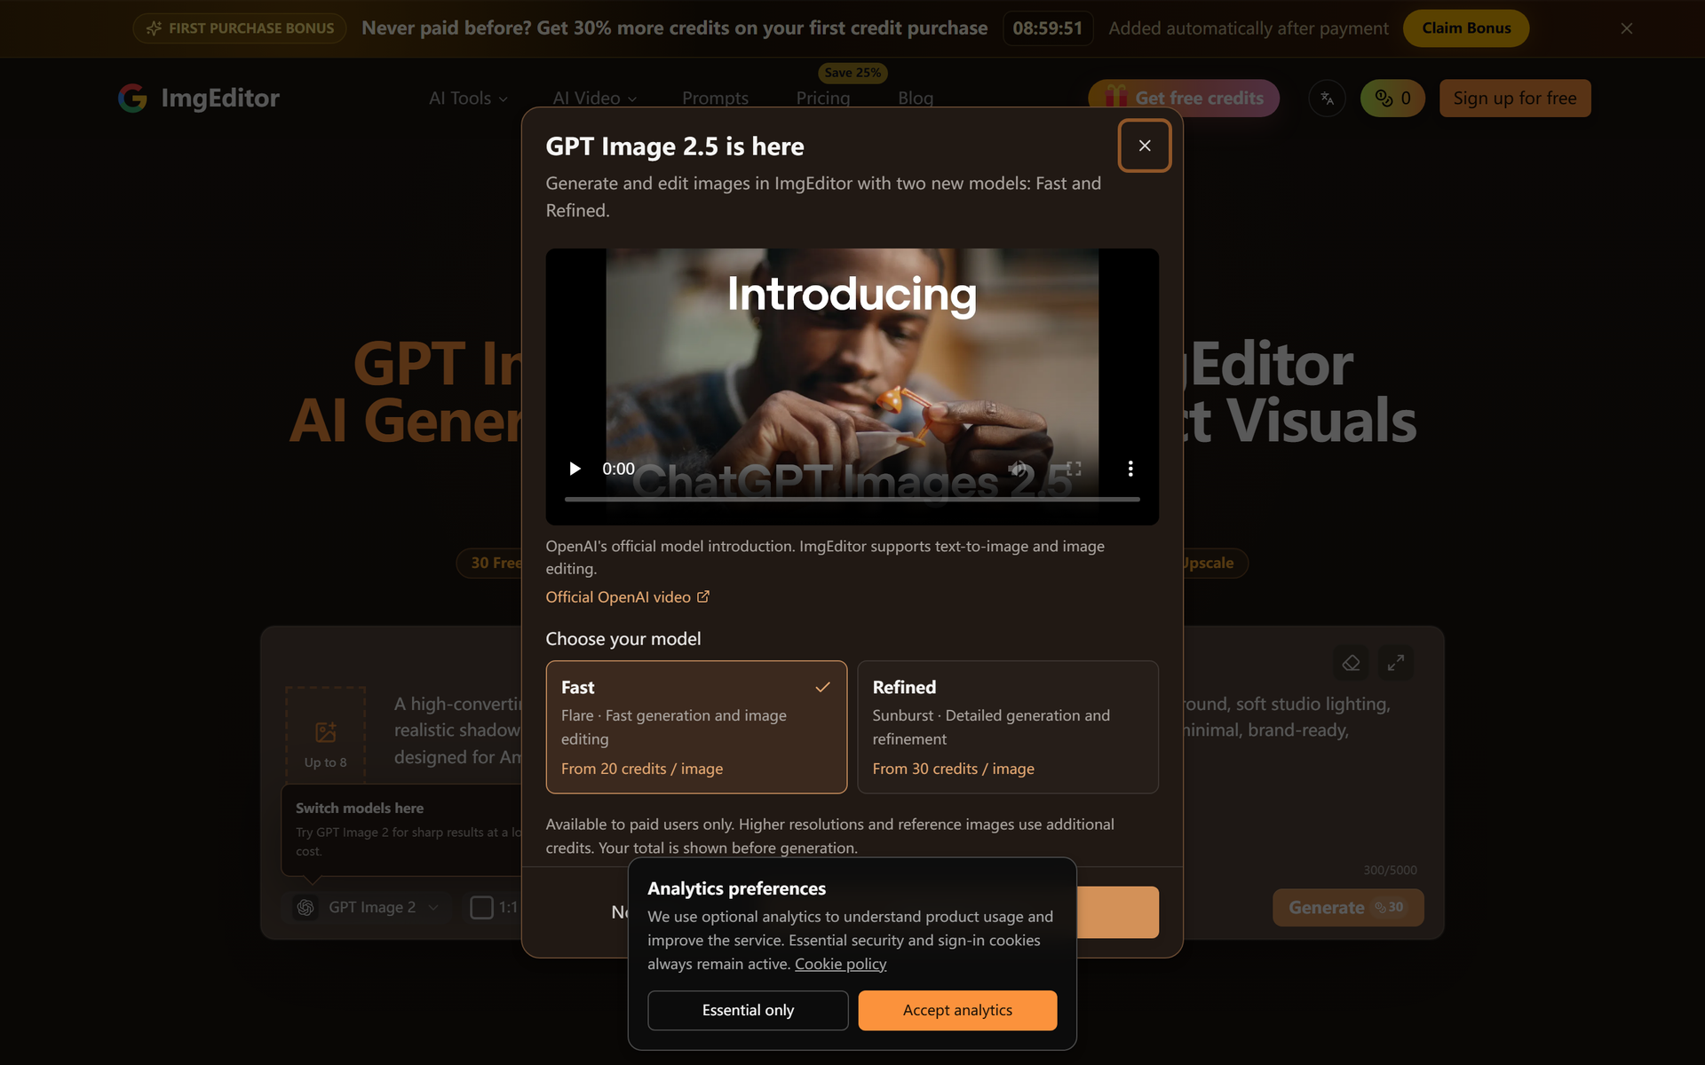Seek in the video progress bar

[852, 500]
